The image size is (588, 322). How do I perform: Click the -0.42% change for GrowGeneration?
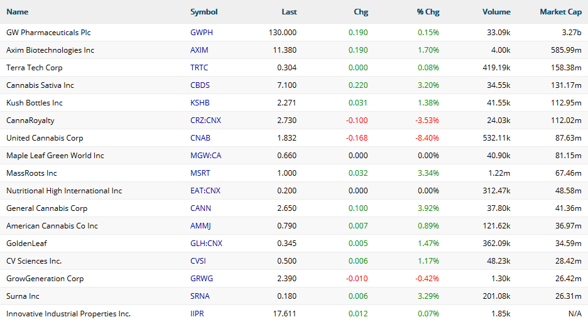pyautogui.click(x=427, y=279)
